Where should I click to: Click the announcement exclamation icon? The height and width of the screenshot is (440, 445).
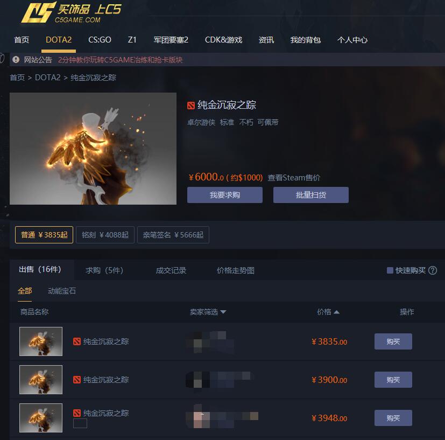coord(16,60)
